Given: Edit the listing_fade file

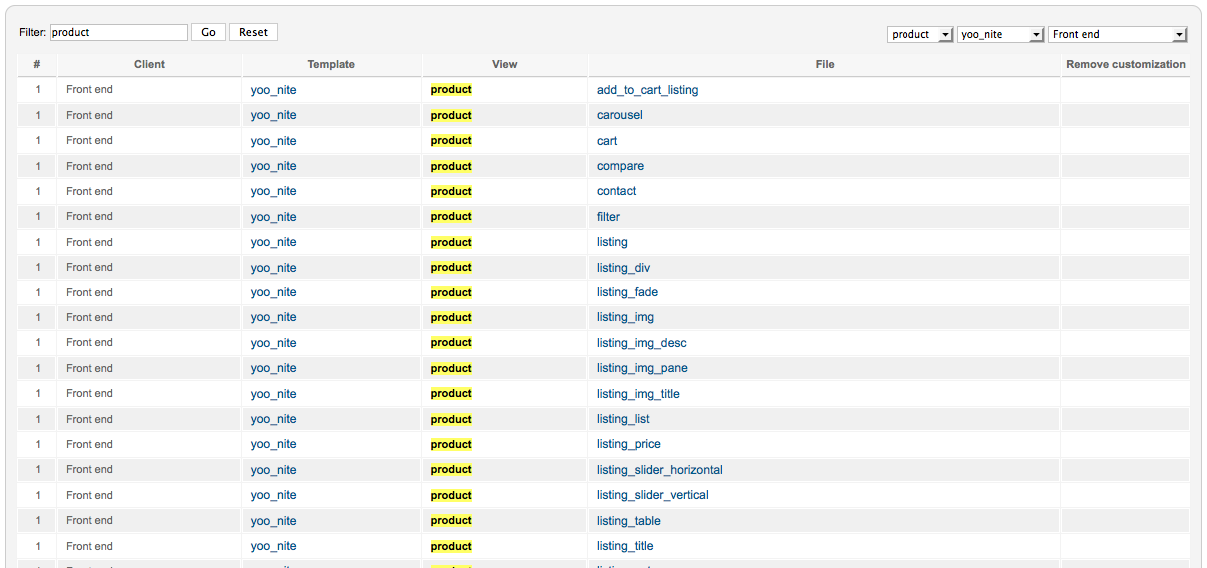Looking at the screenshot, I should pyautogui.click(x=627, y=292).
